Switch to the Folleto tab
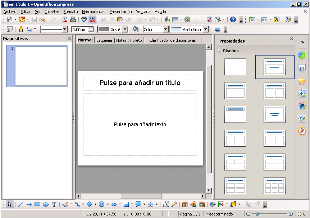310x218 pixels. click(136, 40)
